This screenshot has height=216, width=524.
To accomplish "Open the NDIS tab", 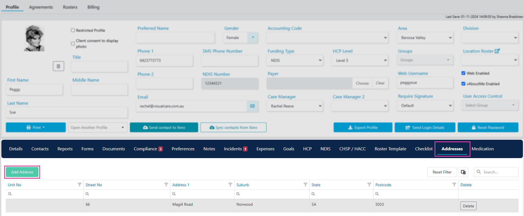I will [325, 149].
